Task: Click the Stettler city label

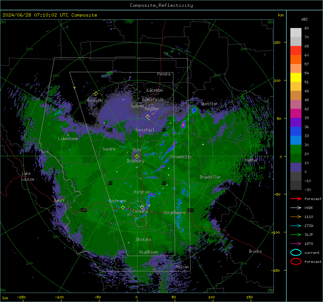Action: 209,104
